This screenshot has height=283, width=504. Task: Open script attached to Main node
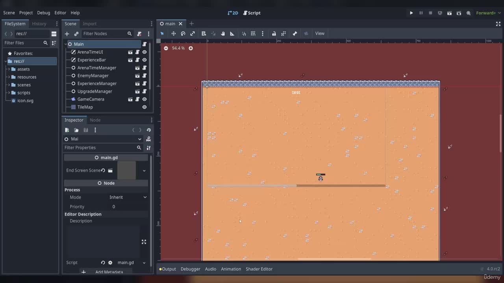(x=145, y=44)
